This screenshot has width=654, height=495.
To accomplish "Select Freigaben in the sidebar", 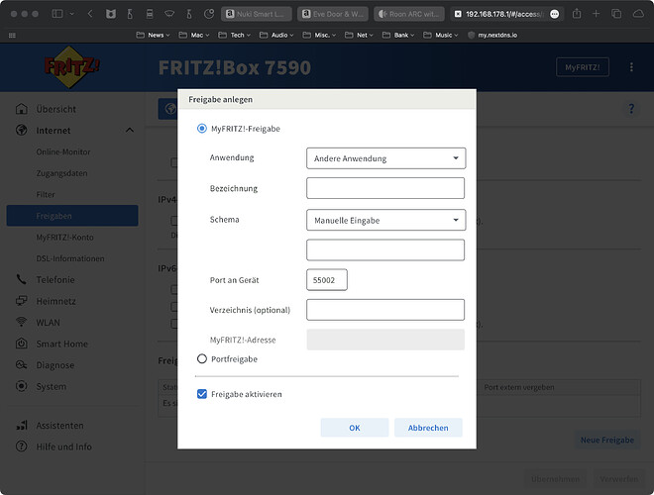I will [x=72, y=216].
